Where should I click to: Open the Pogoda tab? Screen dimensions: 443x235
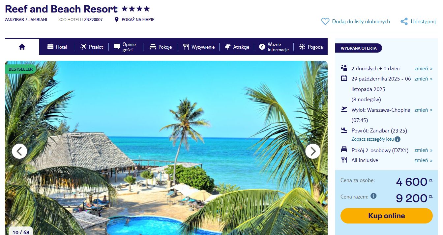point(311,47)
